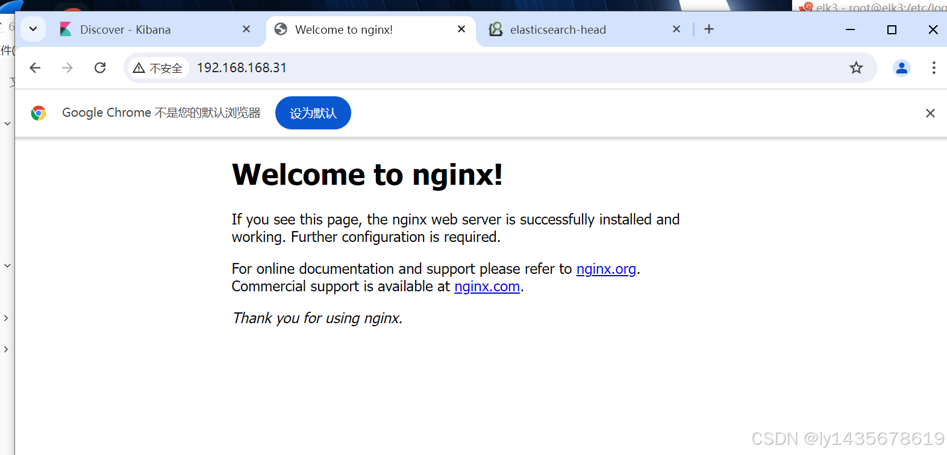947x455 pixels.
Task: Open the Chrome profile menu
Action: [902, 68]
